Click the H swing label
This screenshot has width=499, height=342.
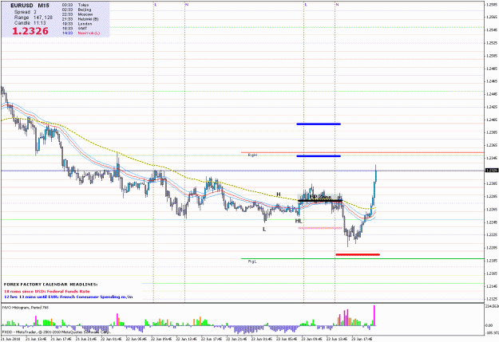click(279, 195)
